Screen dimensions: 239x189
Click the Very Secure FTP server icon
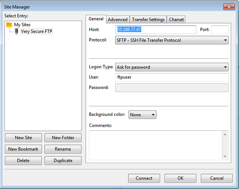coord(16,31)
